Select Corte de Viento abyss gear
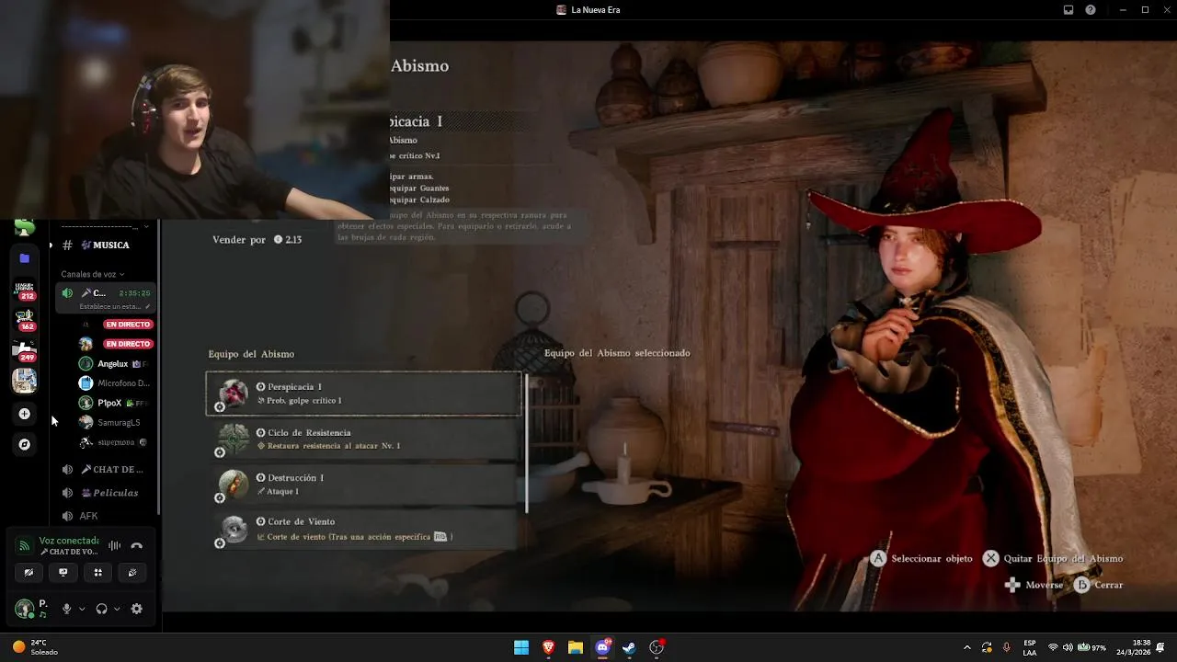1177x662 pixels. point(363,530)
